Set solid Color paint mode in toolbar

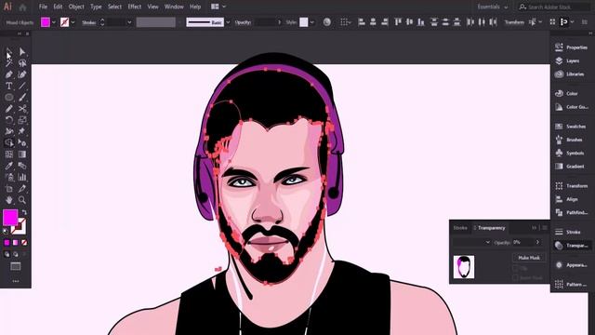coord(7,242)
